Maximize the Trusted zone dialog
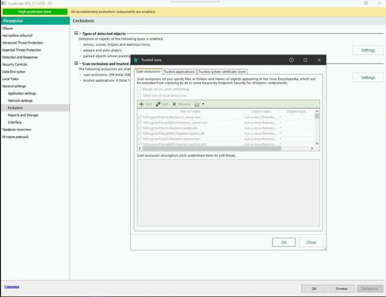The width and height of the screenshot is (386, 297). click(305, 60)
